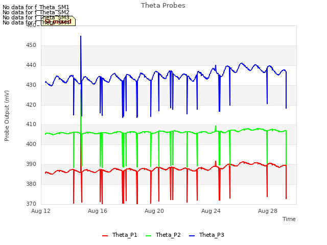Select the Aug 12 x-axis label

pos(41,211)
